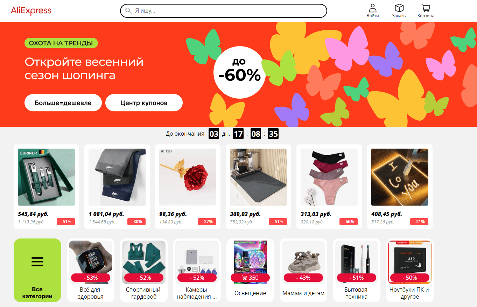Click the Я ищу search field
Screen dimensions: 477x307
click(223, 11)
